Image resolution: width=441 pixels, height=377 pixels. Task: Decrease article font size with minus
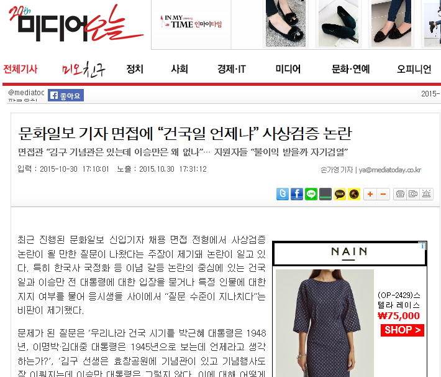tap(383, 194)
